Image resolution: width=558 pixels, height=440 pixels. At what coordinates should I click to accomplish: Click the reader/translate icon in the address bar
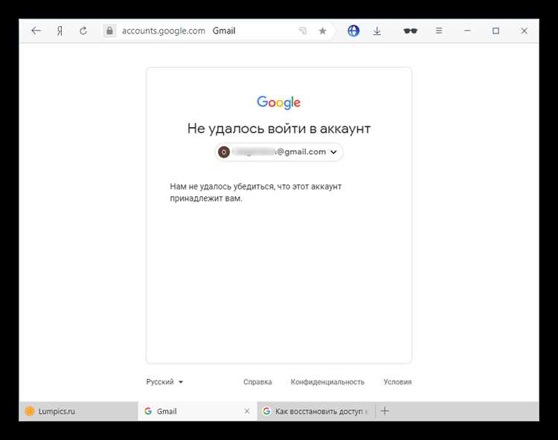point(303,31)
